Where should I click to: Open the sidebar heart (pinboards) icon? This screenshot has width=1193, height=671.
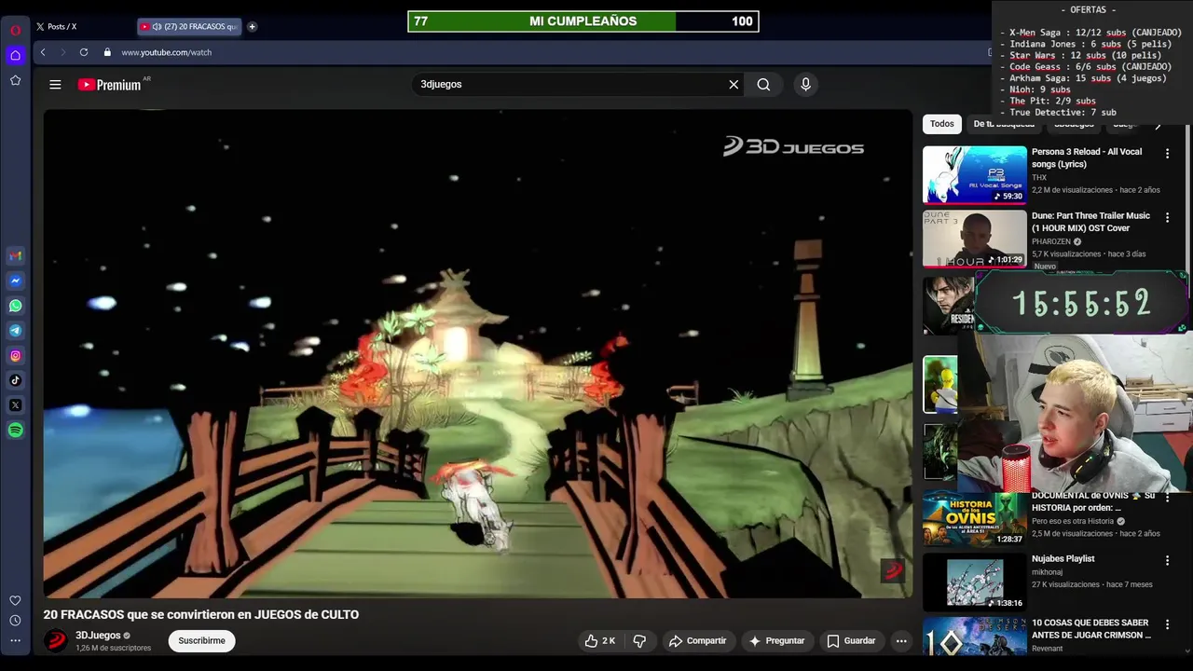click(x=15, y=601)
